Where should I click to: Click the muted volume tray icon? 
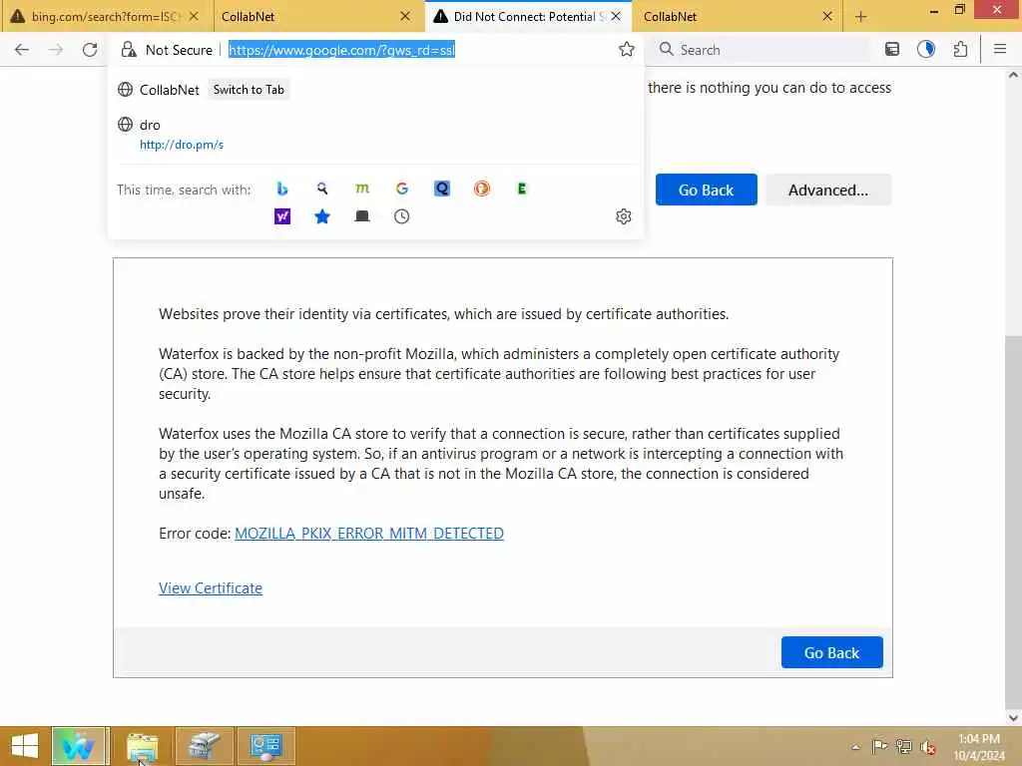coord(927,746)
